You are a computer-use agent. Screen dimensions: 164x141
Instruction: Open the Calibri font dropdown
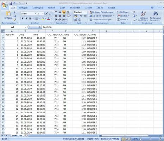(x=36, y=14)
